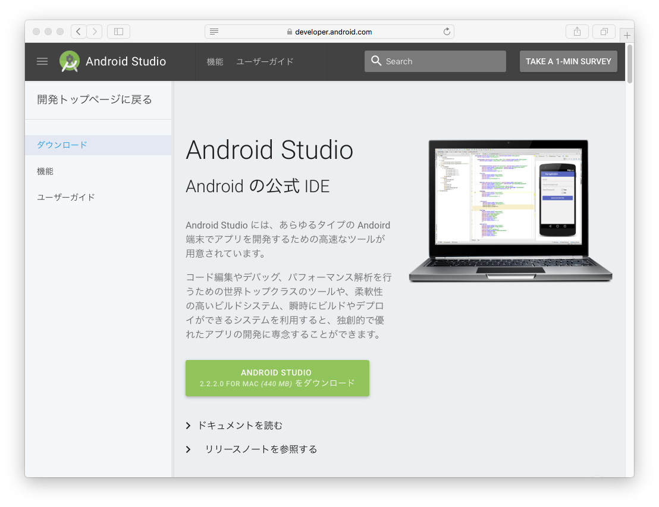Open the hamburger navigation menu
The image size is (659, 507).
[x=42, y=61]
